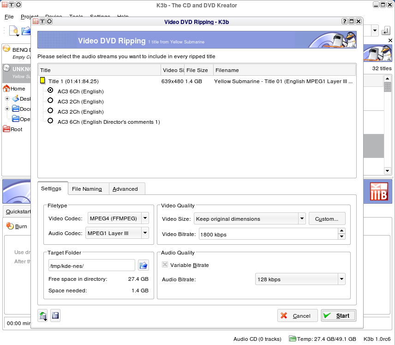Click the Temp folder icon in status bar
The width and height of the screenshot is (395, 345).
293,339
